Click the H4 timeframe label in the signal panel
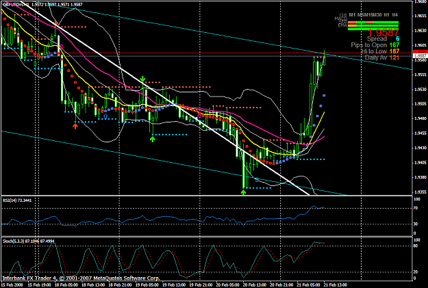 pyautogui.click(x=394, y=15)
